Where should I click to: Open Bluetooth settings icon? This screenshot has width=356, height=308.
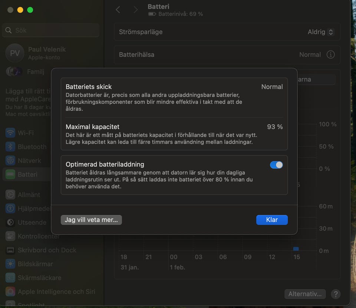10,147
